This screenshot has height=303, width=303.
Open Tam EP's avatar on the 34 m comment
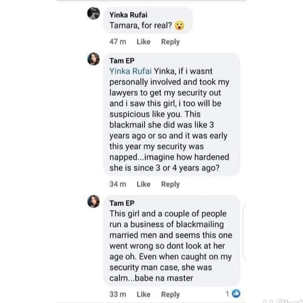[93, 59]
